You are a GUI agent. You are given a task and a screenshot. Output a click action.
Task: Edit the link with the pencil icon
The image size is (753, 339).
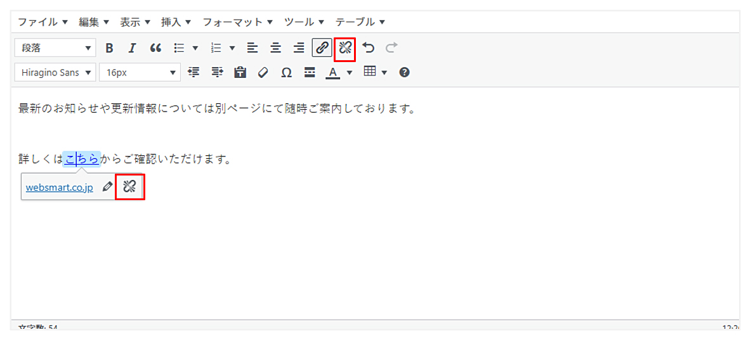[x=108, y=186]
